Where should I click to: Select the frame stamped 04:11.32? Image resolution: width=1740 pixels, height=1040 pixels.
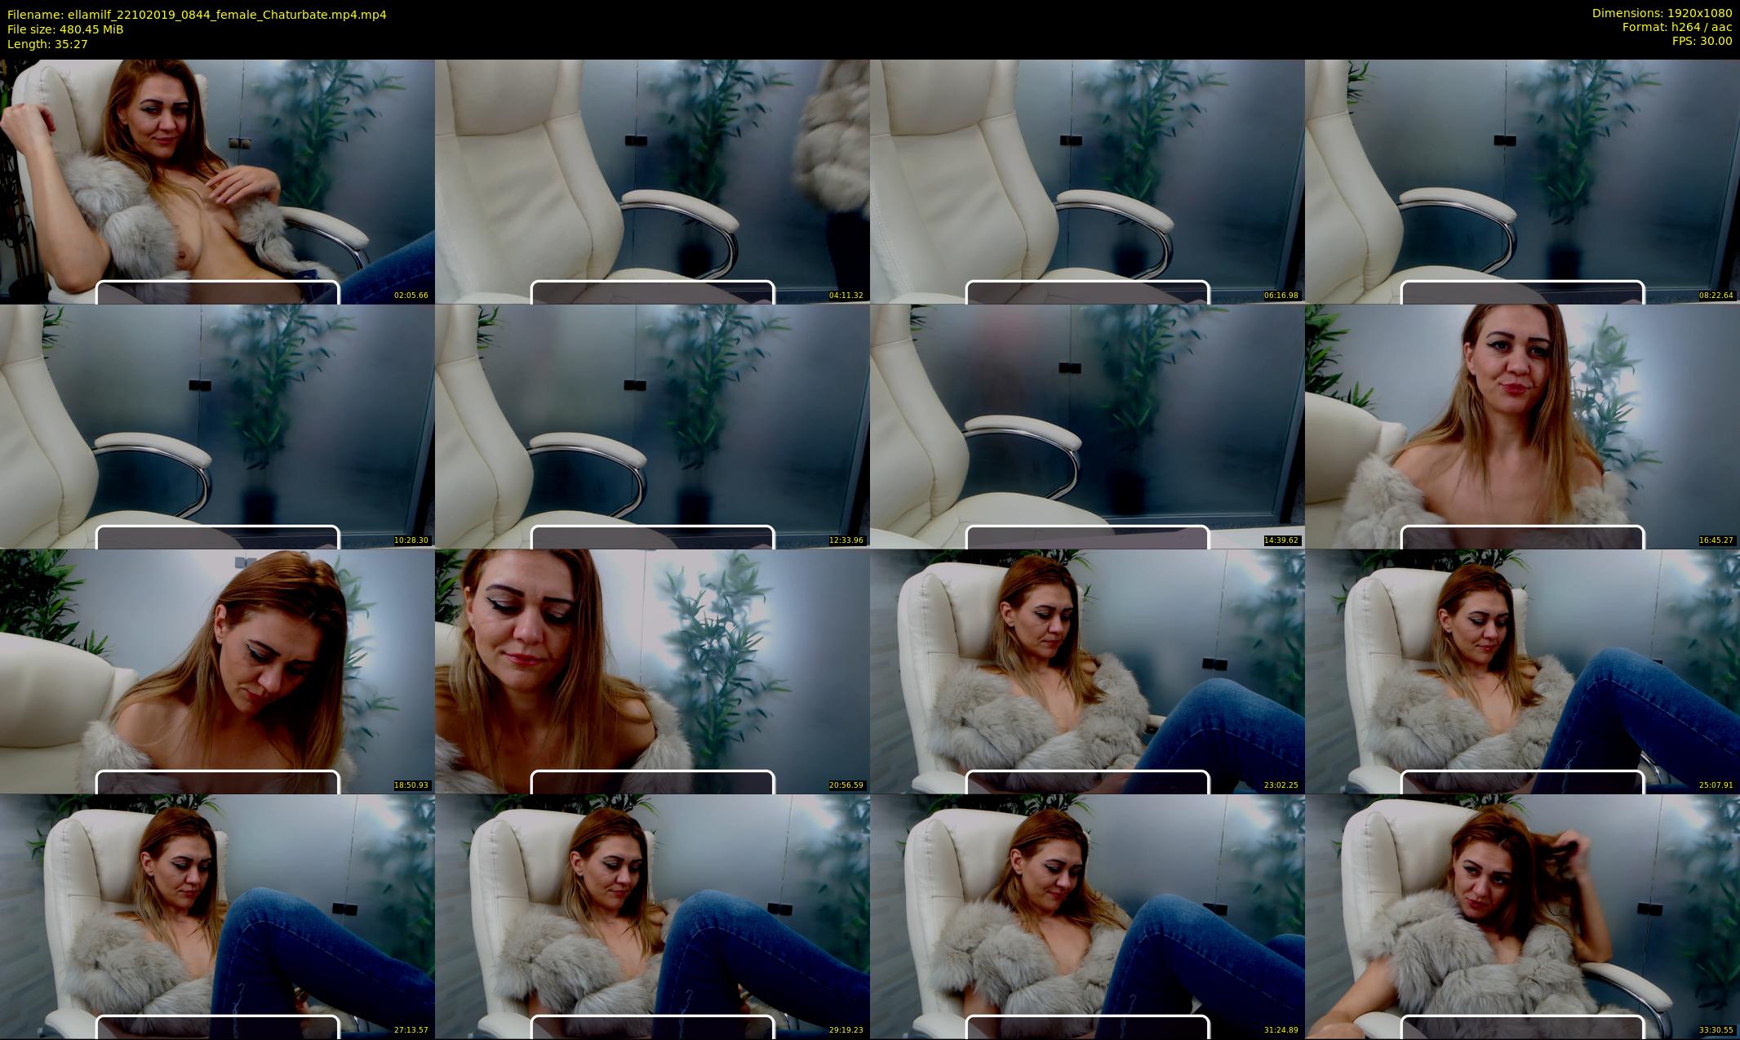click(x=652, y=181)
